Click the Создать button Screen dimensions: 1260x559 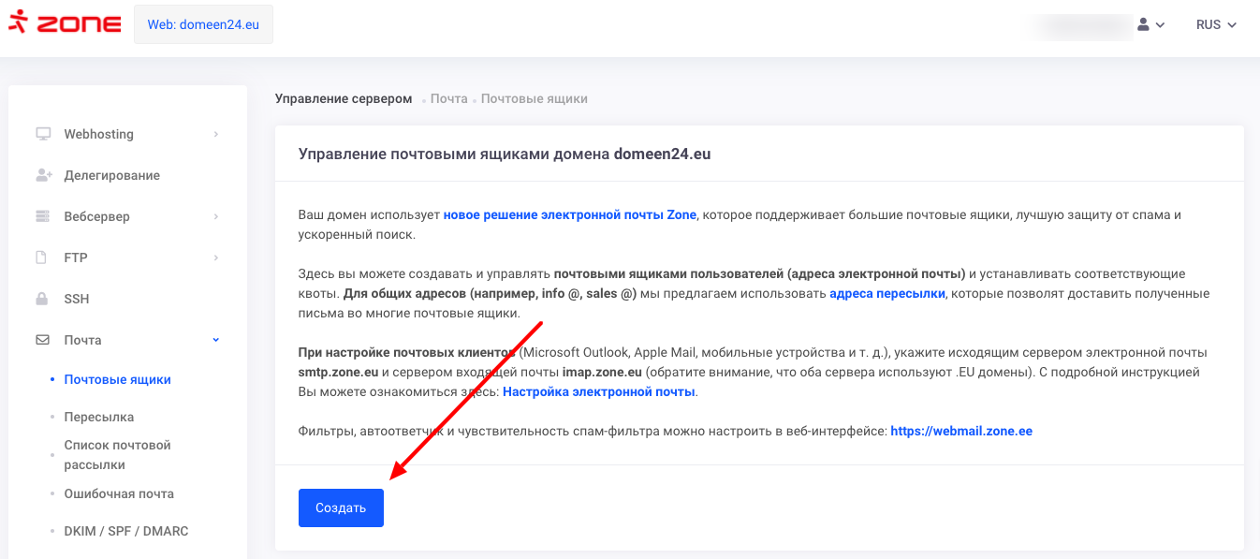(341, 508)
